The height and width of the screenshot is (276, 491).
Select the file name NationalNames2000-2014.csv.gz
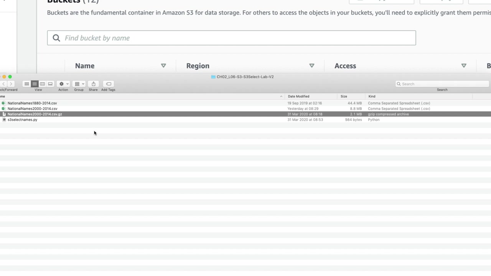(35, 114)
